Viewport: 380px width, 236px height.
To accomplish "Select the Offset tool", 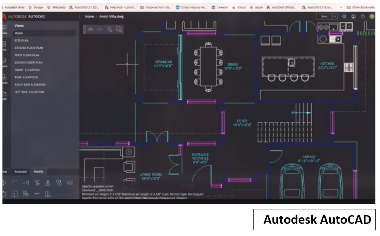I will (x=70, y=183).
